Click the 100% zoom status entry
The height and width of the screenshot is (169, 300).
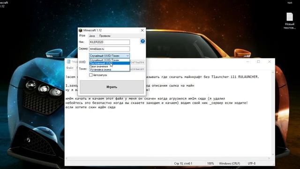pos(210,163)
